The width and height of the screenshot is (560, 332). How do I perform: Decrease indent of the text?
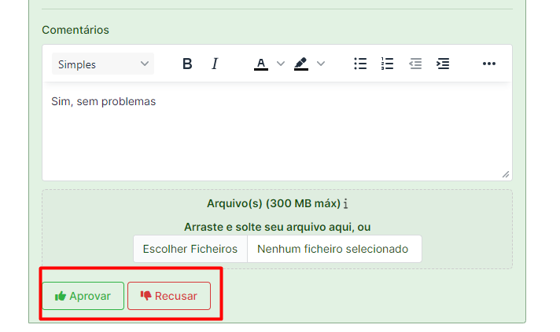point(415,64)
